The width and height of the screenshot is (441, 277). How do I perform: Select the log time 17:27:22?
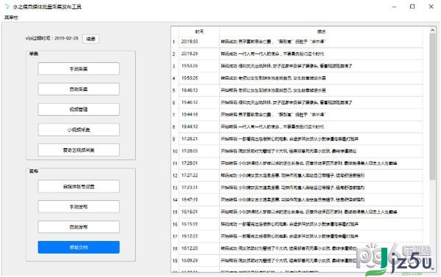(190, 175)
